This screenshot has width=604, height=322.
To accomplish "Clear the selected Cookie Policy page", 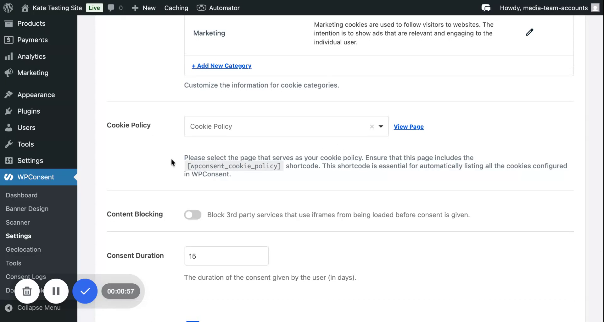I will 372,126.
